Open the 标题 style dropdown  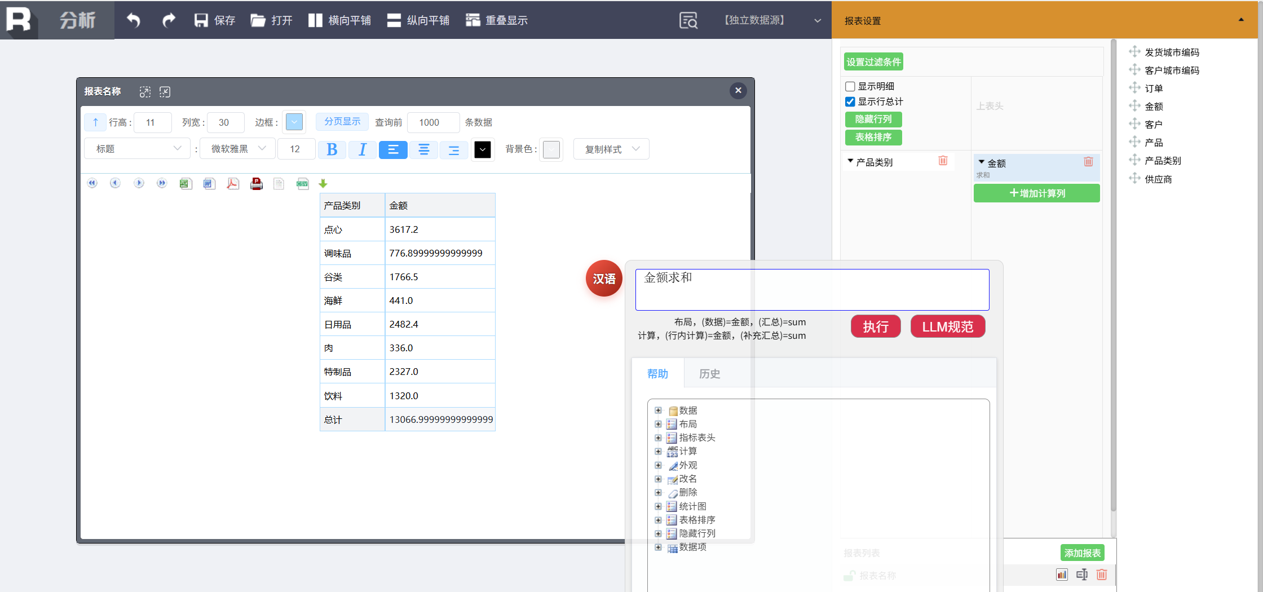click(138, 149)
